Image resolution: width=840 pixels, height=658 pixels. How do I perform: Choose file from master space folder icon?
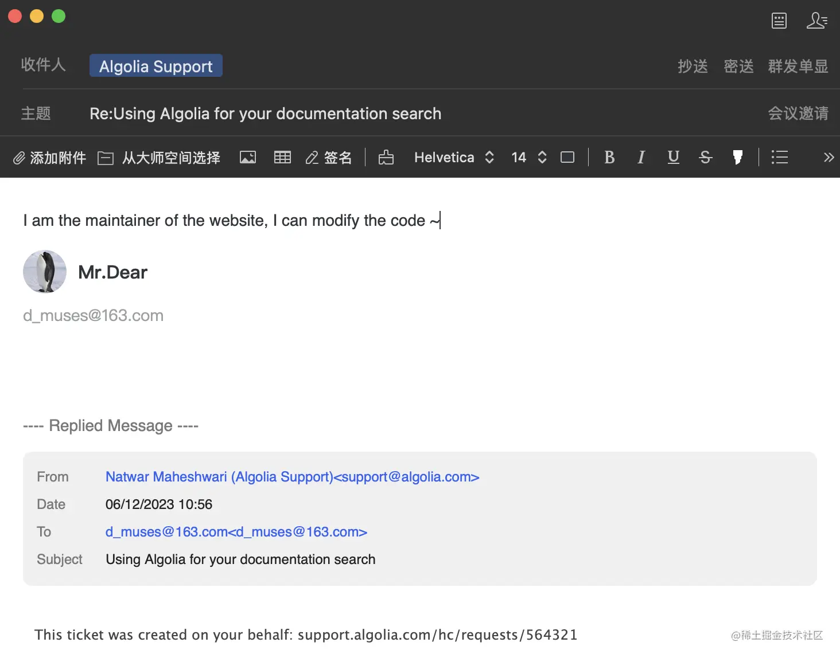pyautogui.click(x=106, y=158)
